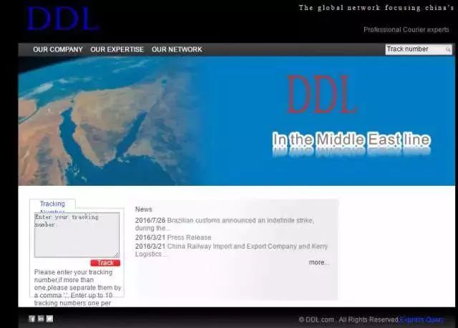Select the Tracking Number tab

click(x=52, y=204)
